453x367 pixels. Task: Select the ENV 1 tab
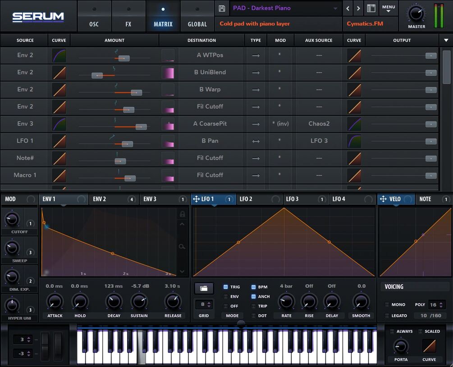(x=63, y=199)
